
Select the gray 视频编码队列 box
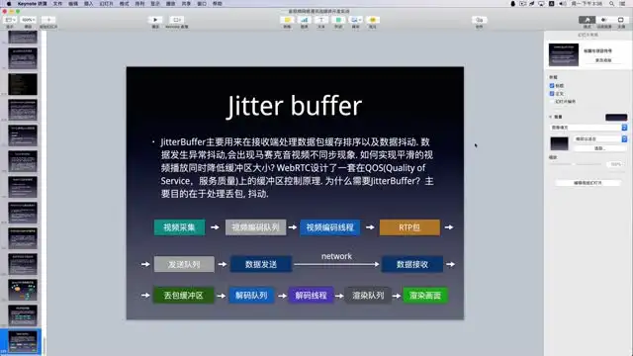pos(255,227)
